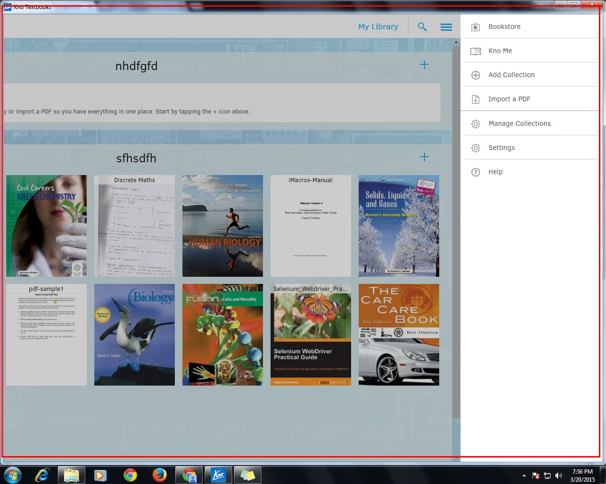This screenshot has width=606, height=484.
Task: Click the Bookstore bag icon
Action: click(x=476, y=27)
